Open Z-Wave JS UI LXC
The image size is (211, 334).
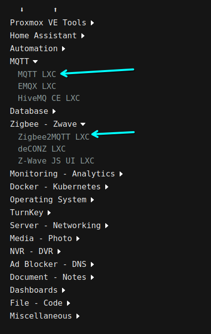coord(56,161)
